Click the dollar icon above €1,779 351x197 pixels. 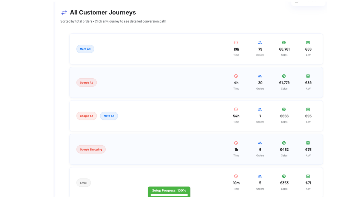point(284,76)
